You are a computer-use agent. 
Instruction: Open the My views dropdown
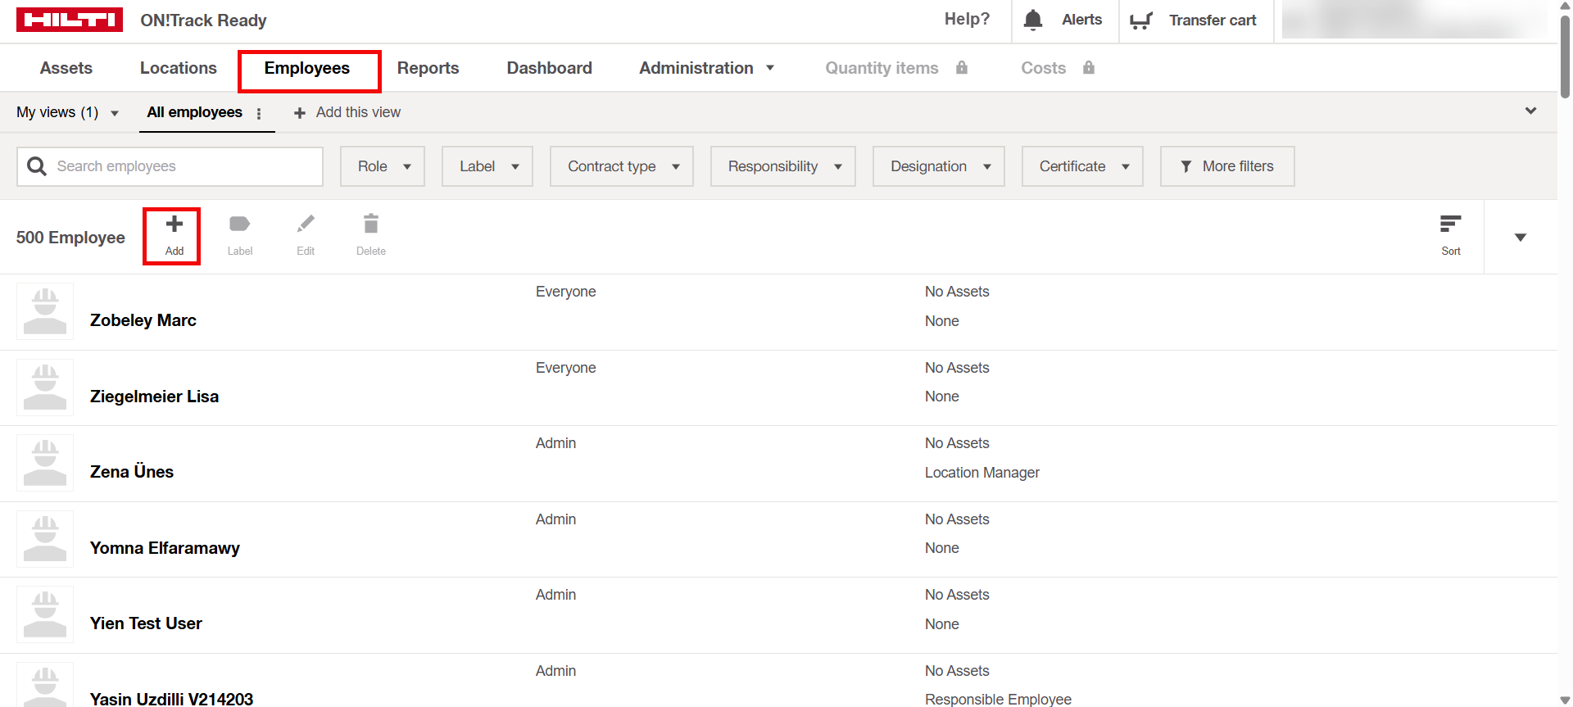pyautogui.click(x=67, y=112)
